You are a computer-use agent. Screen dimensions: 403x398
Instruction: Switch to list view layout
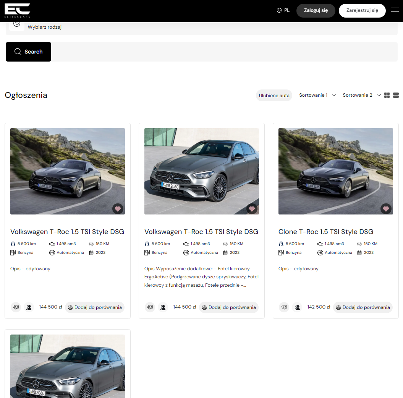396,95
